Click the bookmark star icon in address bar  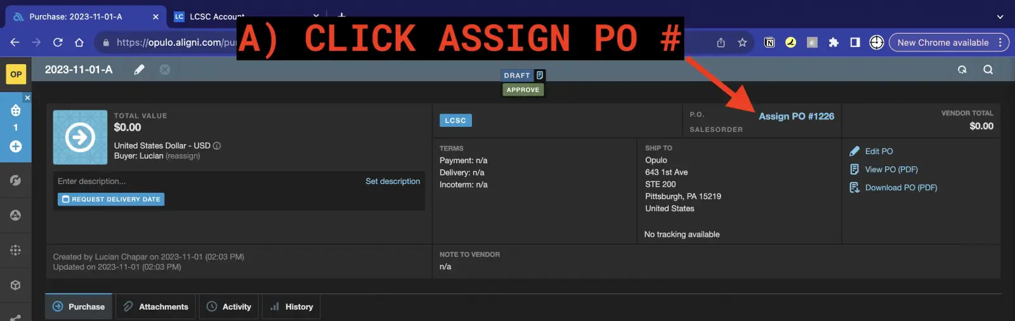click(742, 43)
